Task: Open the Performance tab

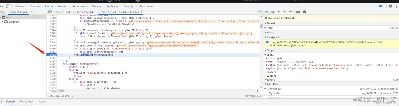Action: click(80, 6)
